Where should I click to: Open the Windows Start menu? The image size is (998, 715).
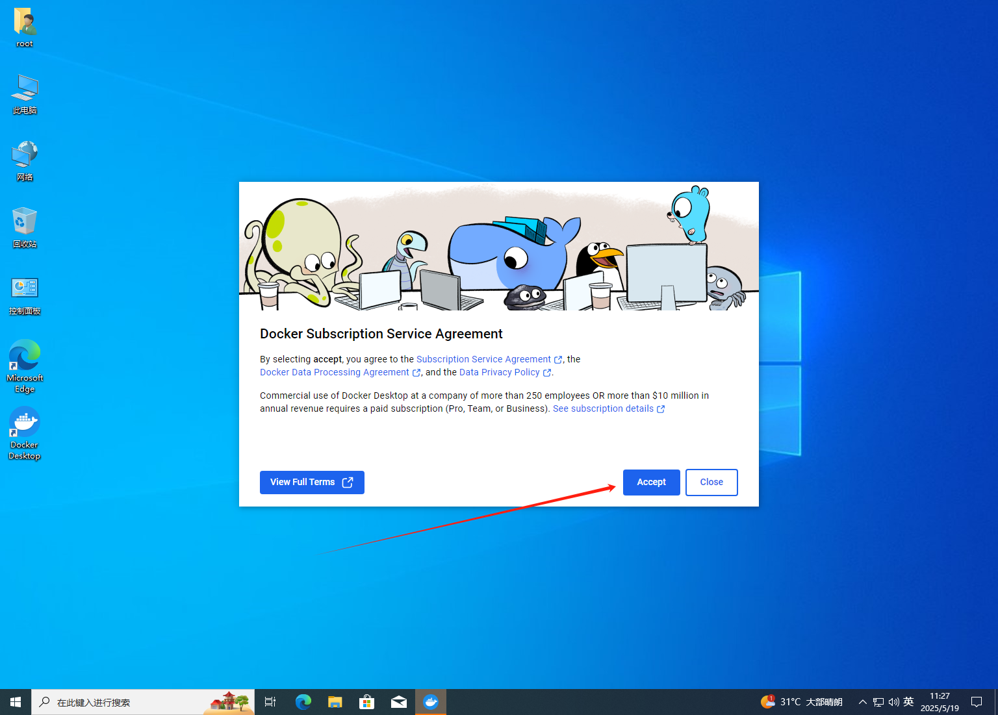tap(16, 702)
